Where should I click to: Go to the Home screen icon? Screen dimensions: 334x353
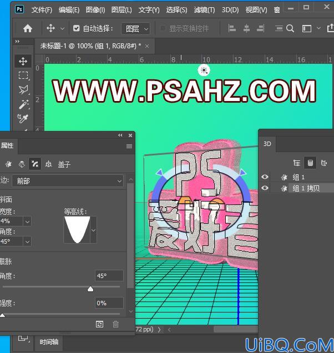[27, 29]
